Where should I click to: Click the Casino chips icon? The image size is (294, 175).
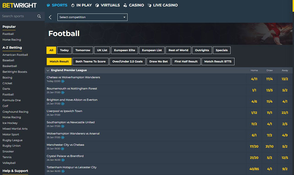tap(125, 5)
